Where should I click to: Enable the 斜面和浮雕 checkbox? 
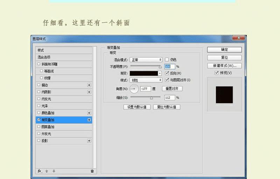[x=39, y=64]
